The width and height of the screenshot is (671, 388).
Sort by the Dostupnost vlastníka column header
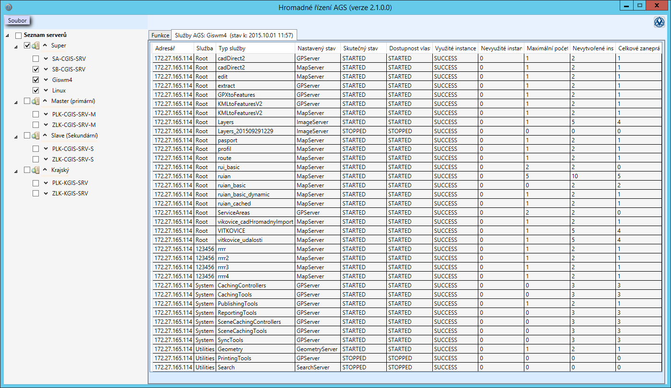(409, 48)
